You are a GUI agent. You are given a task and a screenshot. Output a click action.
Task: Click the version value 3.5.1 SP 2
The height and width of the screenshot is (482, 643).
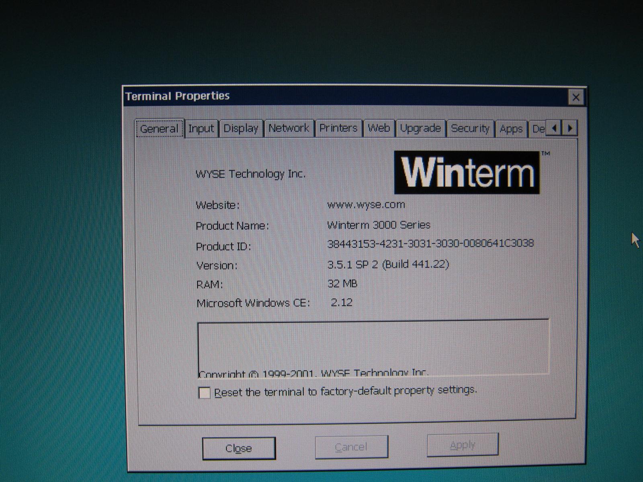point(352,265)
